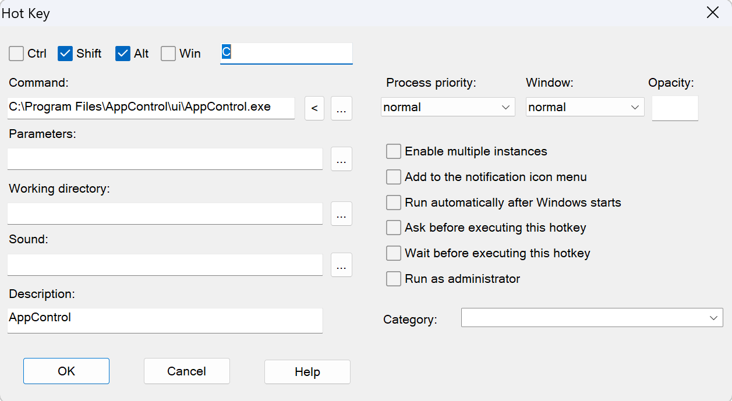Click the Cancel button
Screen dimensions: 732x401
pos(186,371)
